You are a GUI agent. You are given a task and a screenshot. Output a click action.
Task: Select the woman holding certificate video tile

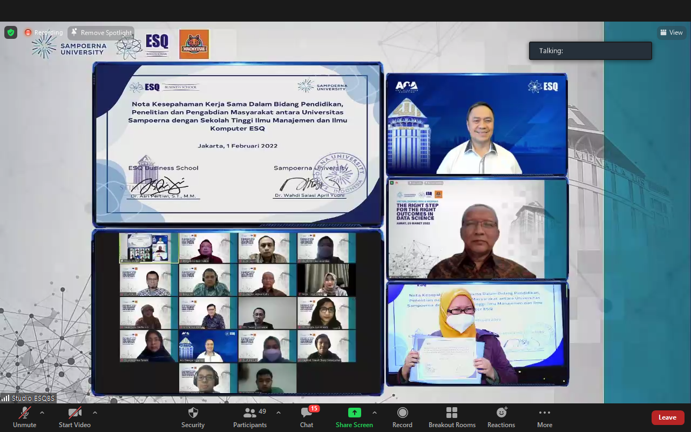pos(477,334)
